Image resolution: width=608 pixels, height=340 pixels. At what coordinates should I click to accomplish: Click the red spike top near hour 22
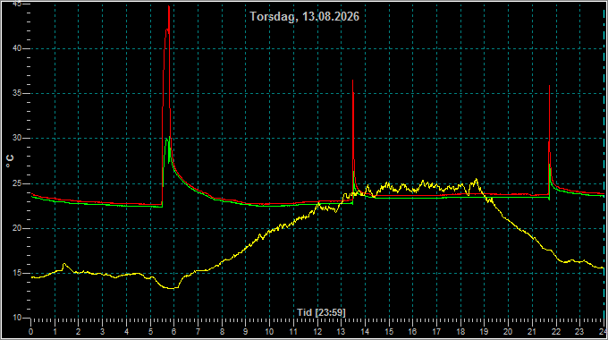(550, 86)
